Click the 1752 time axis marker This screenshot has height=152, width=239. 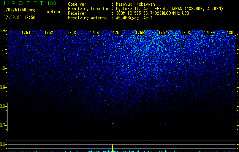[49, 33]
